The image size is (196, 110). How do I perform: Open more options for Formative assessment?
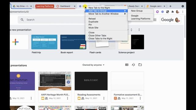pos(140,98)
